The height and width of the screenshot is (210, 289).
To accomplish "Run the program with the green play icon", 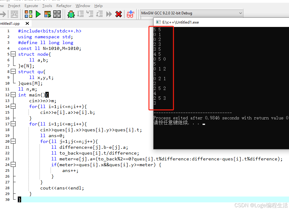I will point(38,14).
